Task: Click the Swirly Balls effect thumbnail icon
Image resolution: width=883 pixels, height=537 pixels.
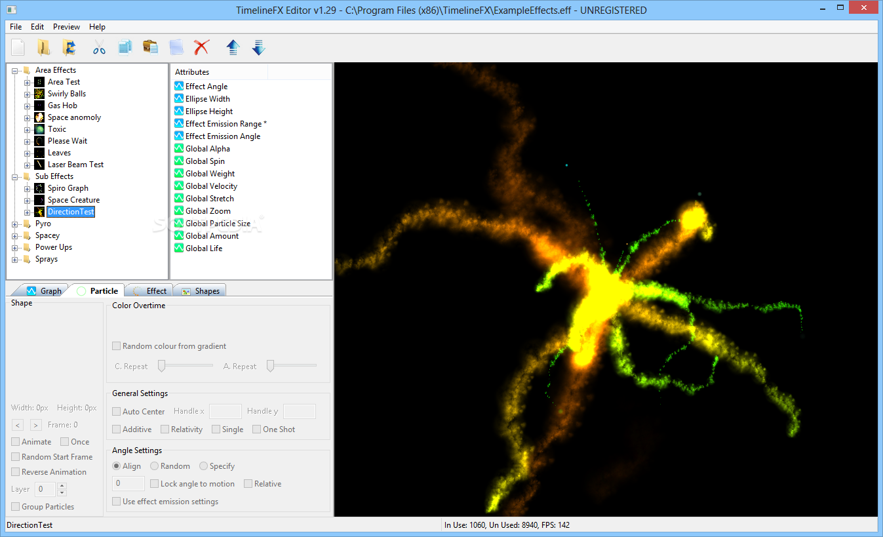Action: pos(39,94)
